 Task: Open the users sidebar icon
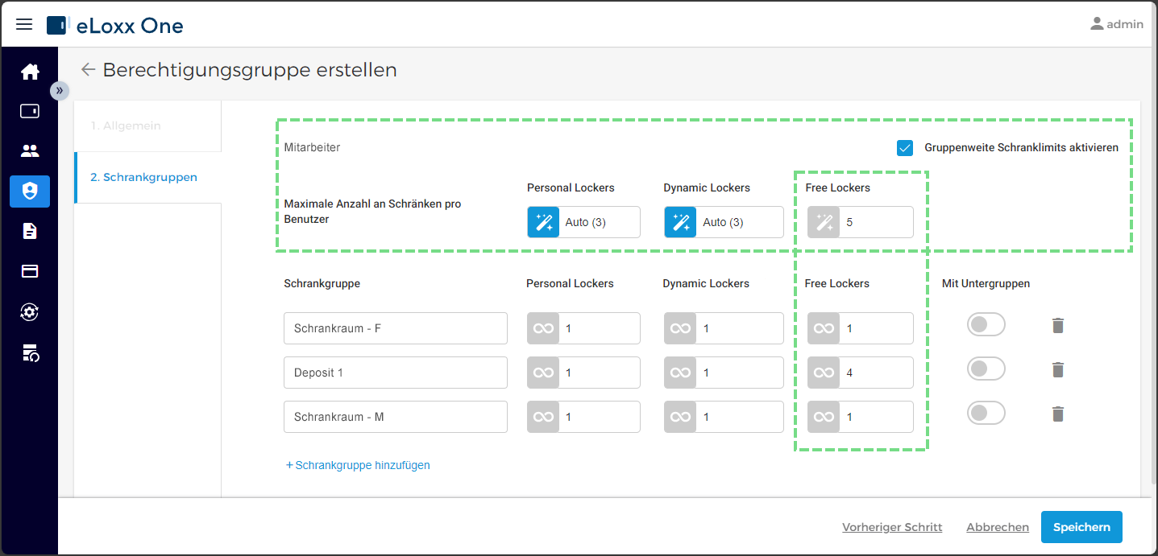tap(30, 150)
